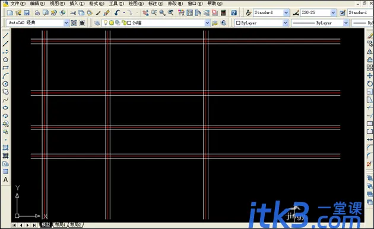Open the 绘图(D) menu
374x229 pixels.
pos(136,4)
